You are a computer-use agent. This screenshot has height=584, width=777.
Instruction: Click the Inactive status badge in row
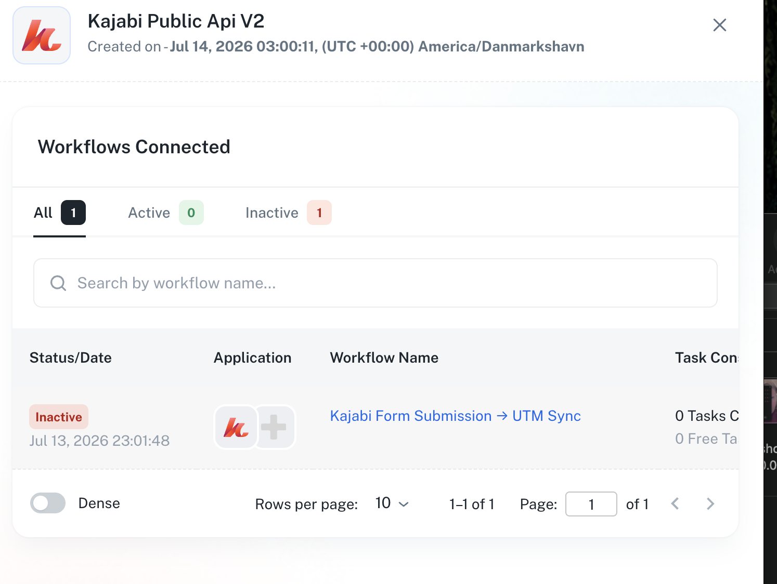pos(59,417)
